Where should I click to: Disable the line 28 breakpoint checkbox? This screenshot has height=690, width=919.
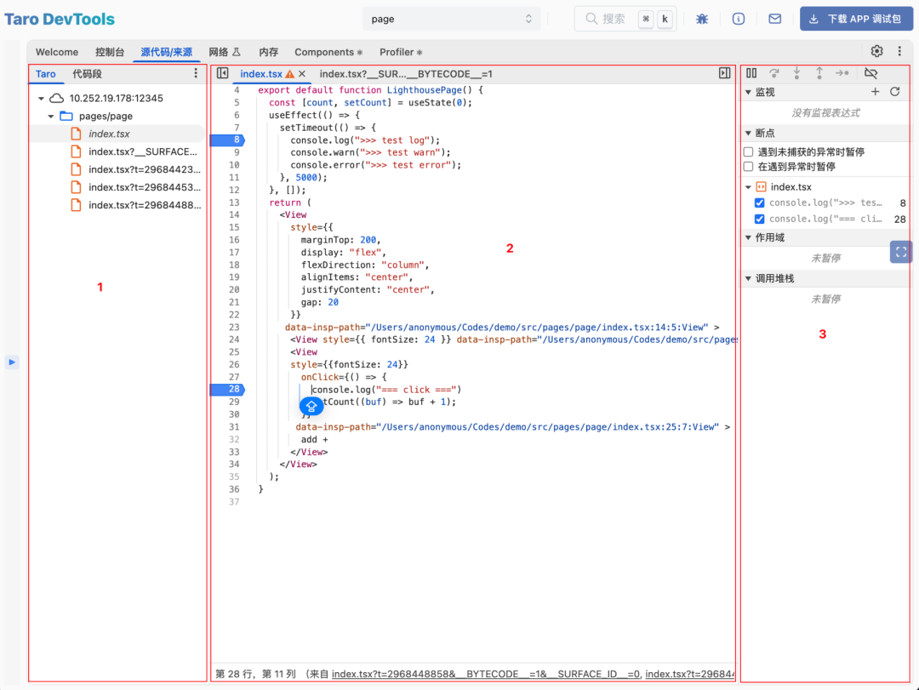760,219
